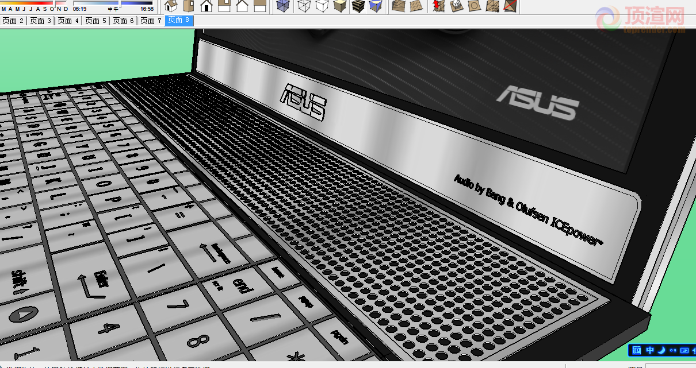Choose Sandbox Stamp tool
The image size is (696, 368).
pyautogui.click(x=456, y=6)
